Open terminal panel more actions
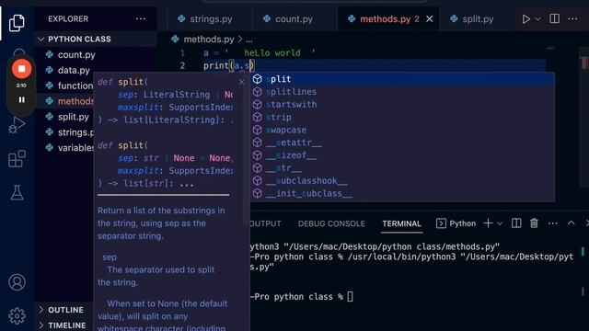 coord(552,223)
